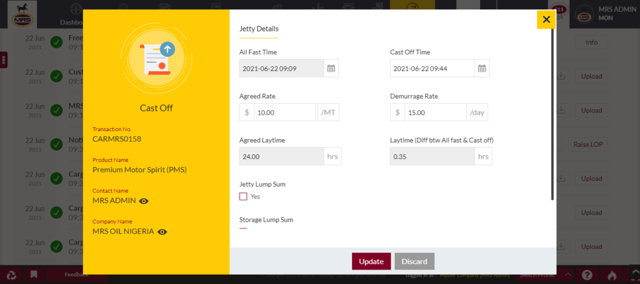Open the three-dot side panel handle
Image resolution: width=640 pixels, height=284 pixels.
[x=4, y=60]
